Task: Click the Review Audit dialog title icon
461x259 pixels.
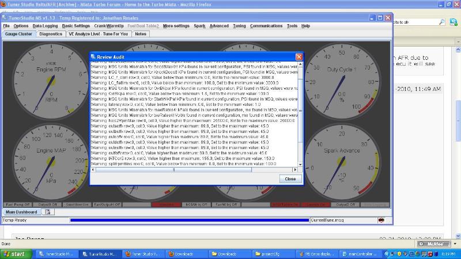Action: pyautogui.click(x=93, y=57)
